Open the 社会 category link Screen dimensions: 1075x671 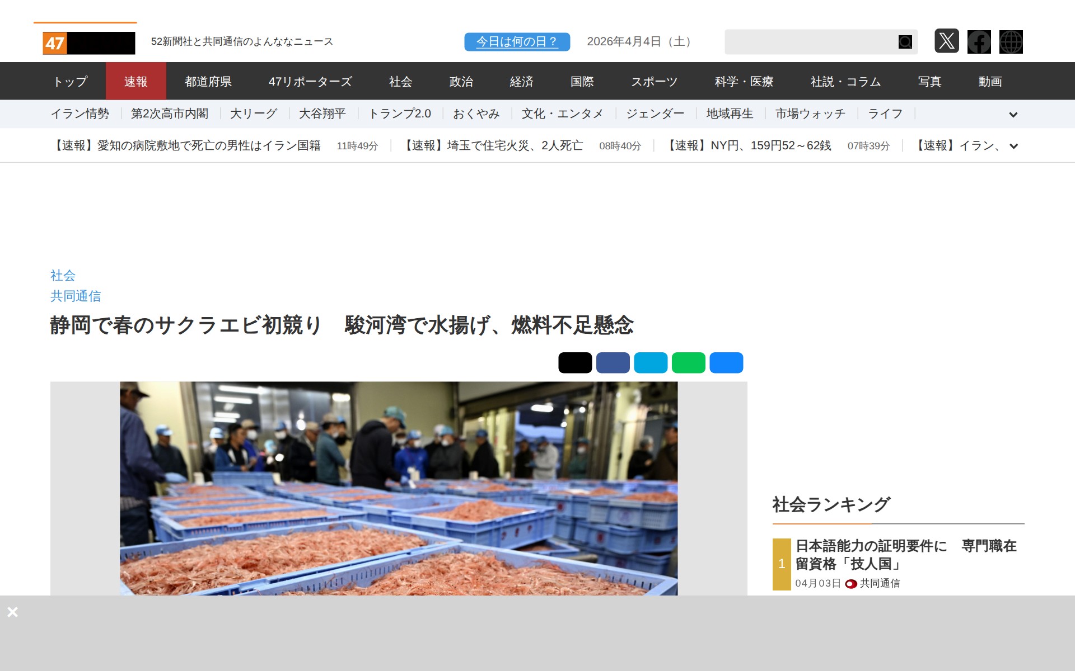pos(63,275)
